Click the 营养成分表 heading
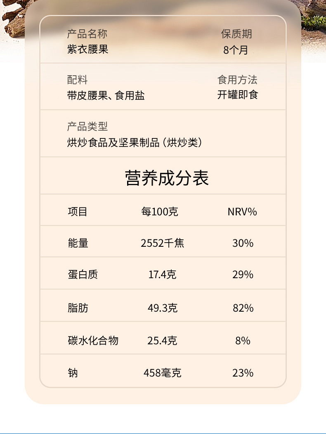This screenshot has width=326, height=434. 167,178
